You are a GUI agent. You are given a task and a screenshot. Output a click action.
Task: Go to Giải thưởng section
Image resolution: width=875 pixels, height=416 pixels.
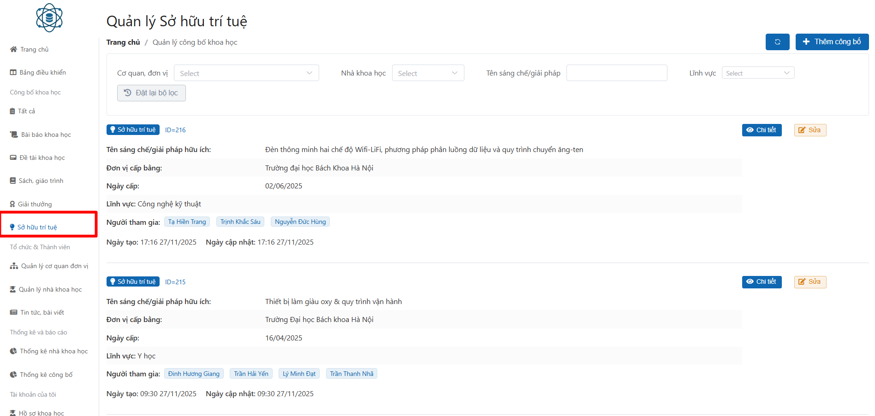35,204
